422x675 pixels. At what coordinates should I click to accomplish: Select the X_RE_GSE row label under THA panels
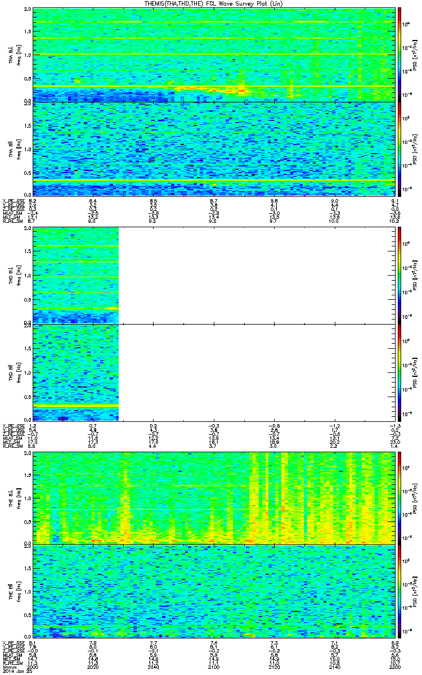12,200
